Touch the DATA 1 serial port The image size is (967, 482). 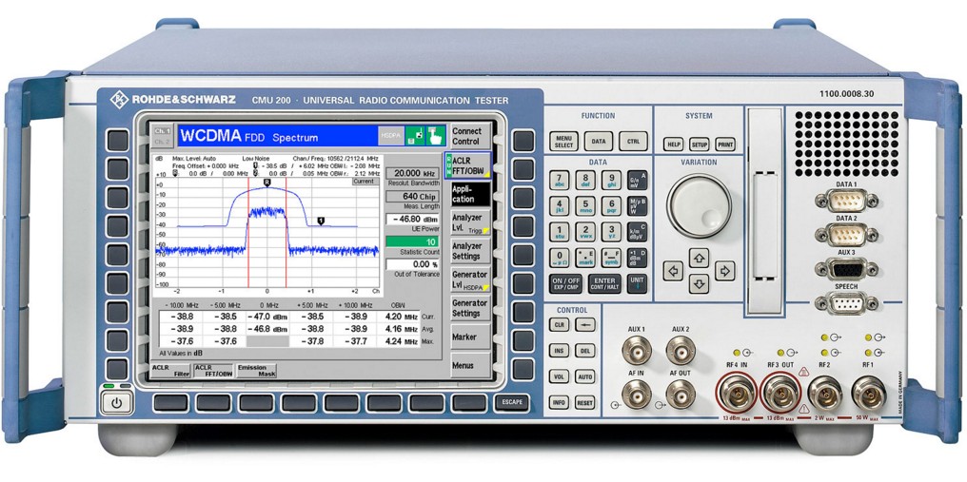point(846,201)
